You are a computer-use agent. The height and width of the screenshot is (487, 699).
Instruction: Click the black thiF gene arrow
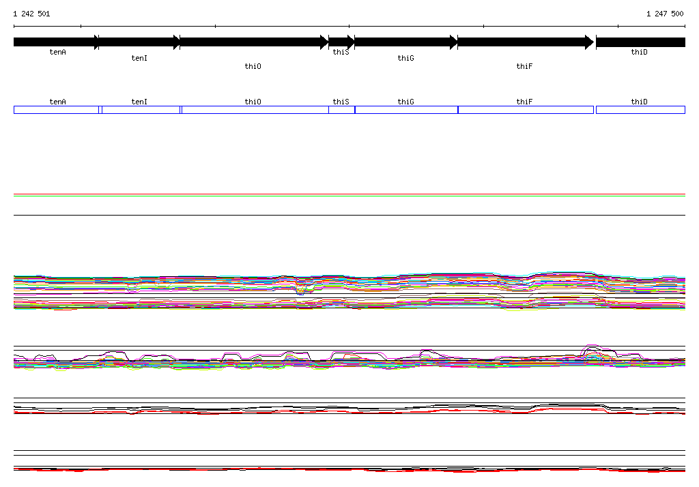coord(526,42)
